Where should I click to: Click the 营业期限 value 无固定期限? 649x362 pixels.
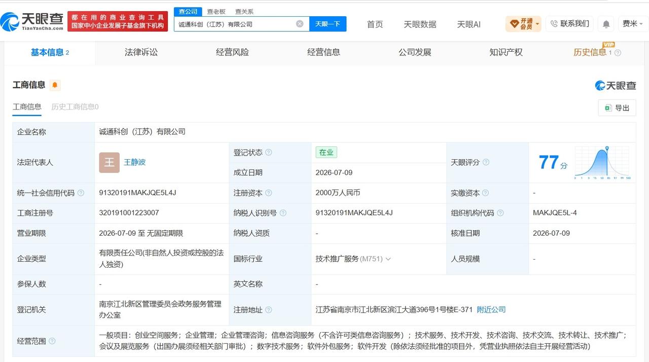pos(165,234)
